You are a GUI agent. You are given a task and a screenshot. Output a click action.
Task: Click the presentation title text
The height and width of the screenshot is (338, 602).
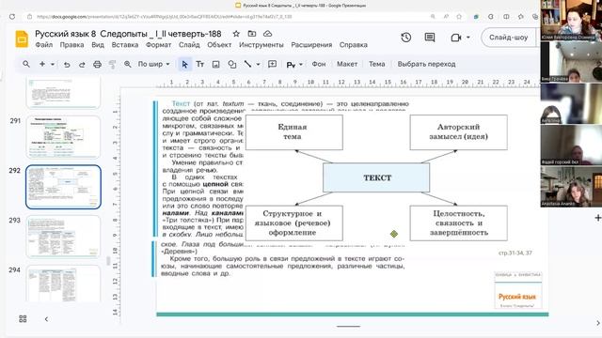coord(128,34)
